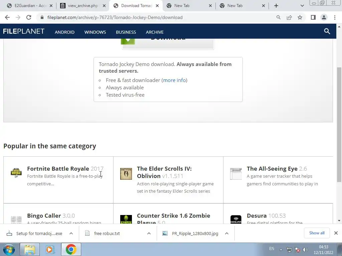
Task: Launch Windows Media Player from taskbar
Action: pos(50,249)
